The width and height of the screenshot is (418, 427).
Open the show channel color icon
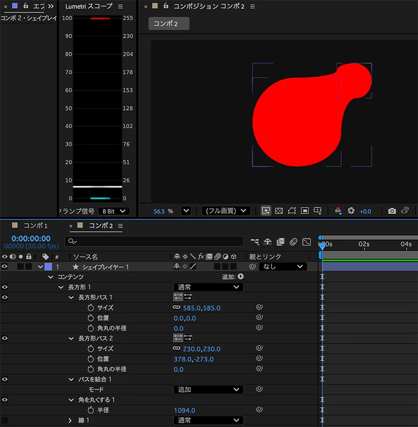point(338,211)
